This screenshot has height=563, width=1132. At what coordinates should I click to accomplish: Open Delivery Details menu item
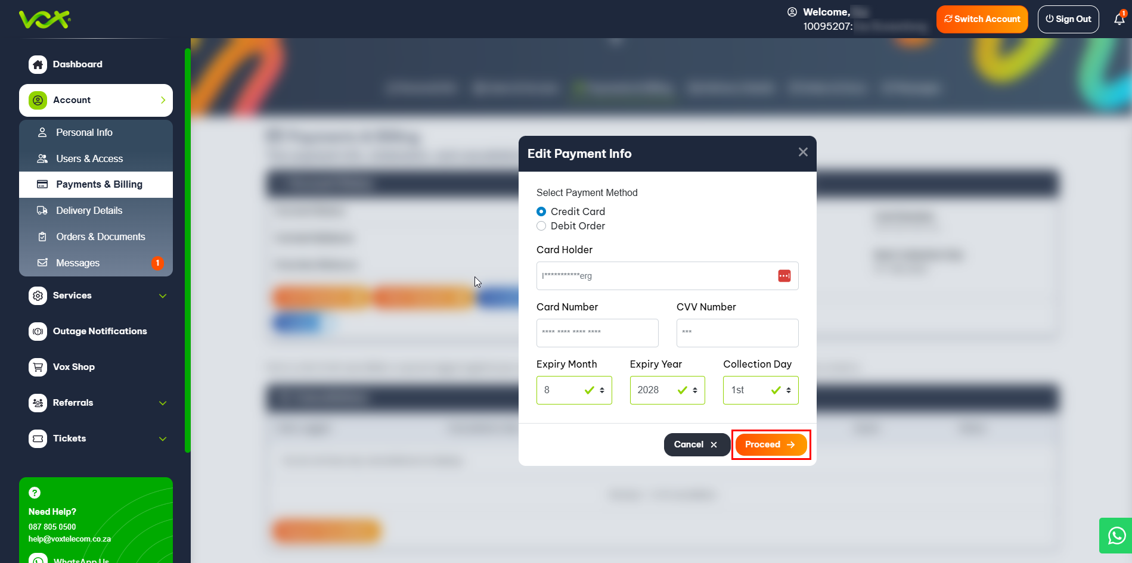(89, 210)
